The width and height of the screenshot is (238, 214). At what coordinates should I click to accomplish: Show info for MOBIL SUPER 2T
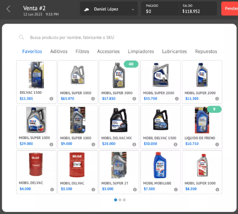pyautogui.click(x=135, y=190)
